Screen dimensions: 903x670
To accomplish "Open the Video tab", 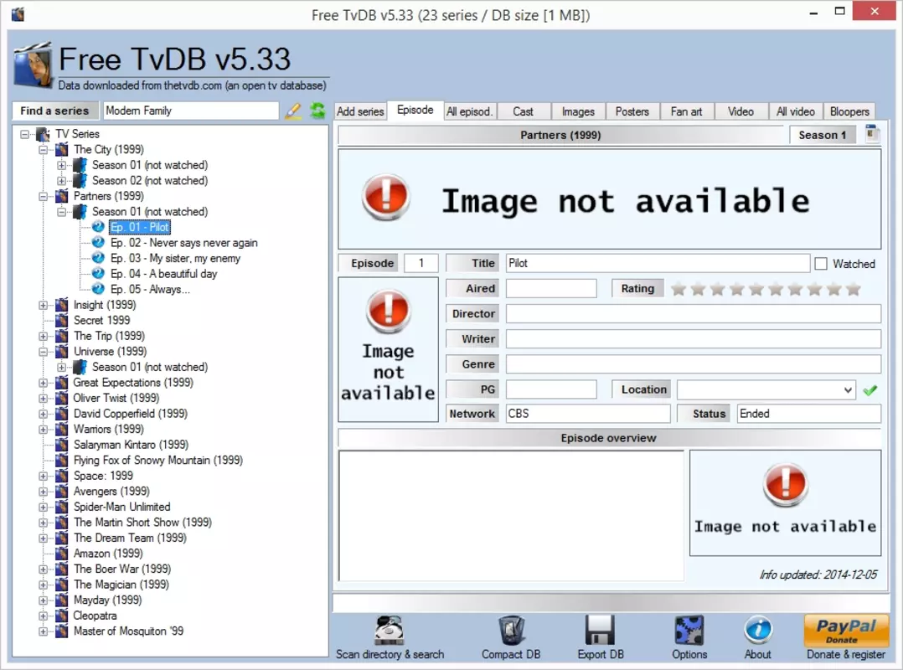I will tap(740, 111).
